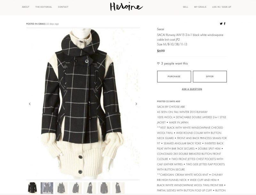Show next product image arrow
The width and height of the screenshot is (256, 195).
[x=136, y=104]
